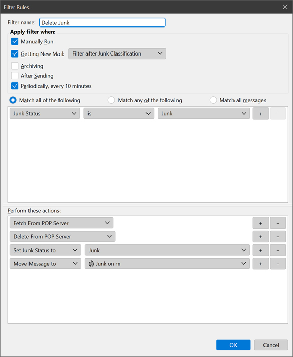
Task: Open the Filter after Junk Classification dropdown
Action: (x=117, y=54)
